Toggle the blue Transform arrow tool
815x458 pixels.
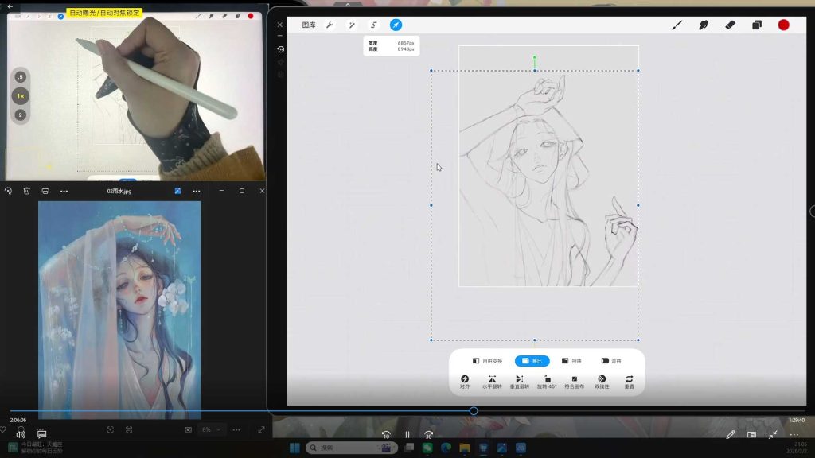pos(396,25)
